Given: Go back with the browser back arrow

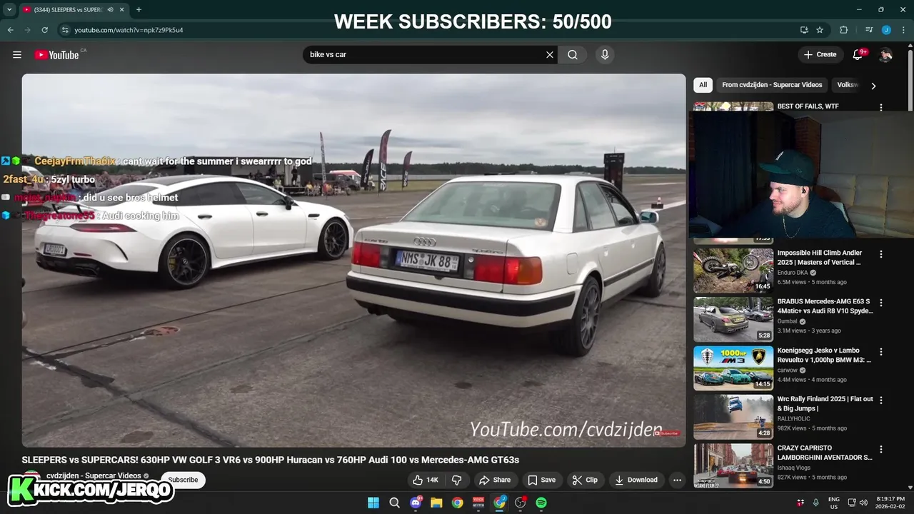Looking at the screenshot, I should coord(10,30).
